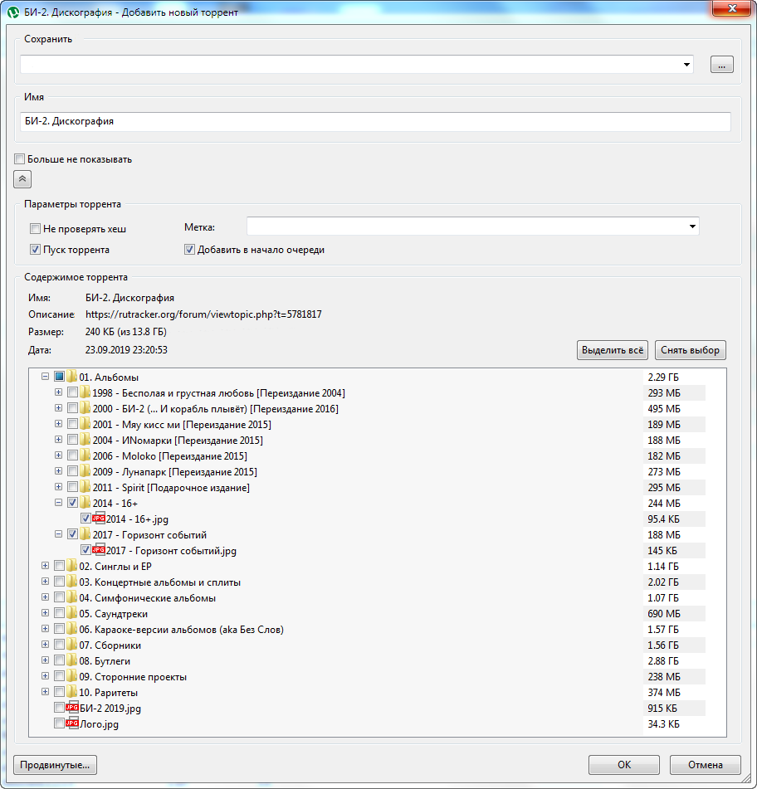This screenshot has width=757, height=789.
Task: Click folder icon of 07. Сборники
Action: 71,645
